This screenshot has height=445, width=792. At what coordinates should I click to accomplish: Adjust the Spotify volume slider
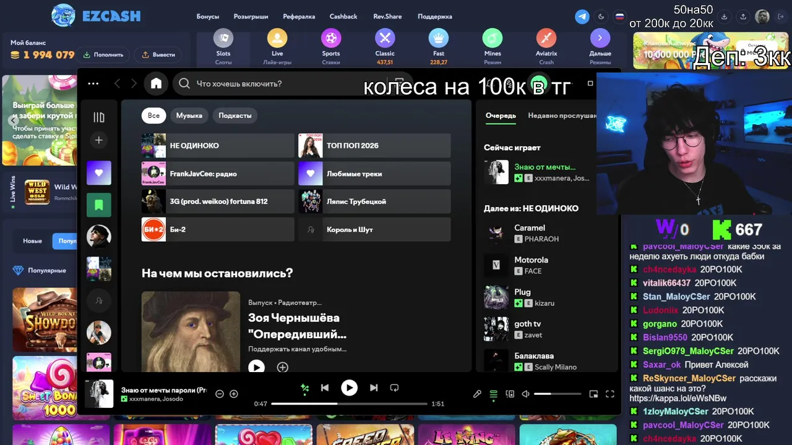click(x=557, y=394)
